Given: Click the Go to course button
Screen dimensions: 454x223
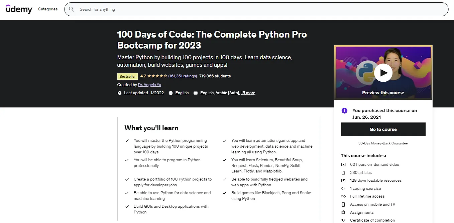Looking at the screenshot, I should [383, 129].
